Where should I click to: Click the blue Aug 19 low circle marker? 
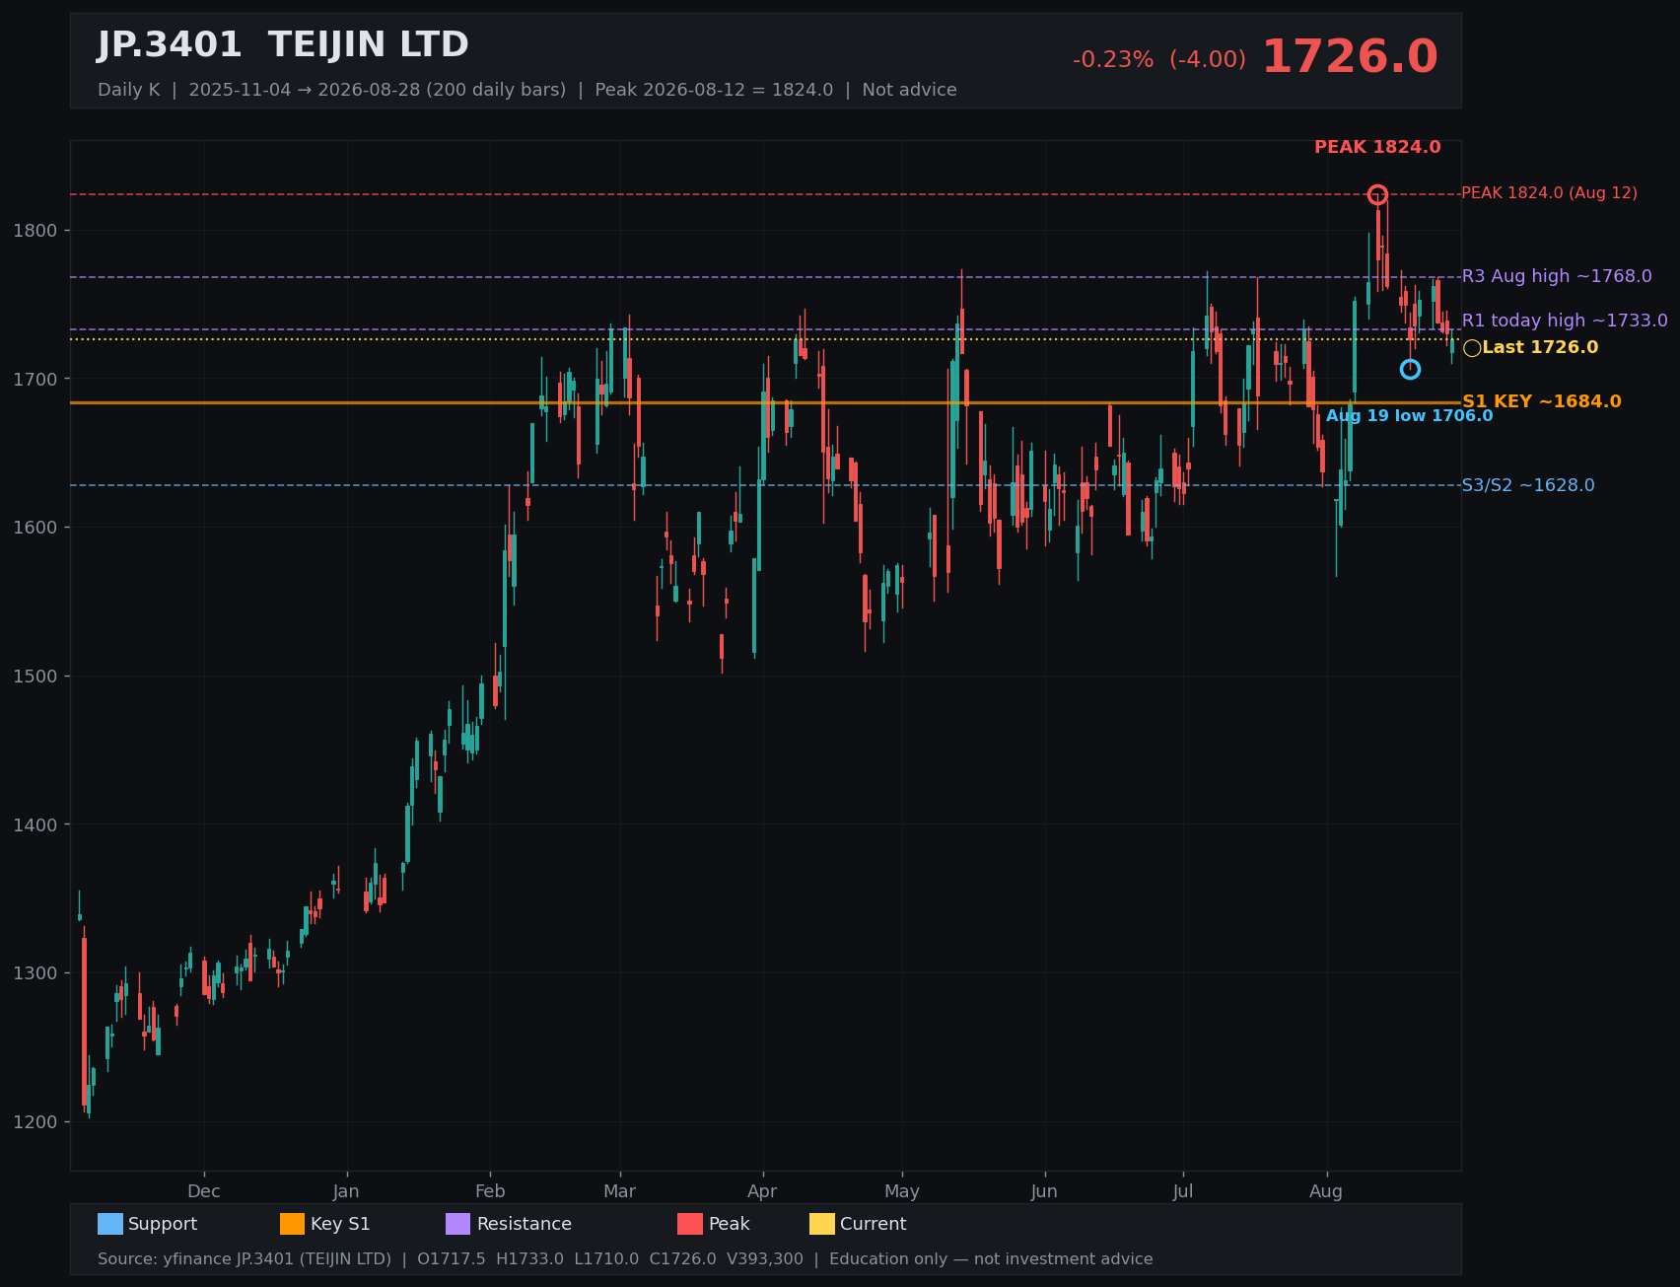coord(1410,369)
